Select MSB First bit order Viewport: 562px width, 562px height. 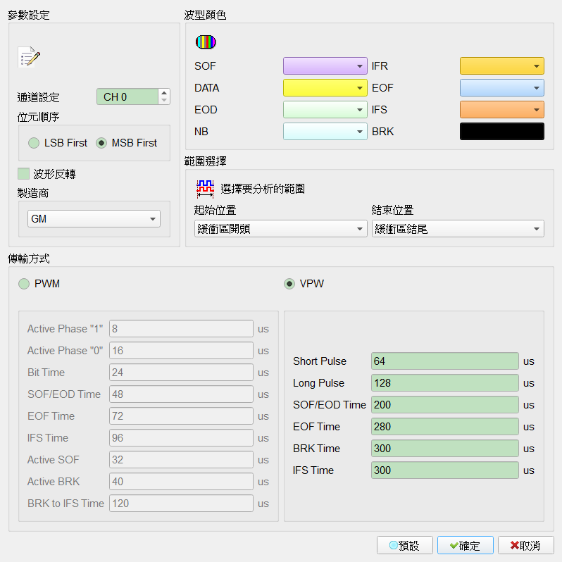127,143
